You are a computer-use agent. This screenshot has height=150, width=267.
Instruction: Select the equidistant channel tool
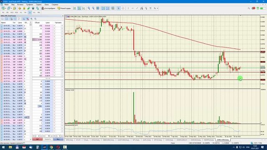coord(141,8)
